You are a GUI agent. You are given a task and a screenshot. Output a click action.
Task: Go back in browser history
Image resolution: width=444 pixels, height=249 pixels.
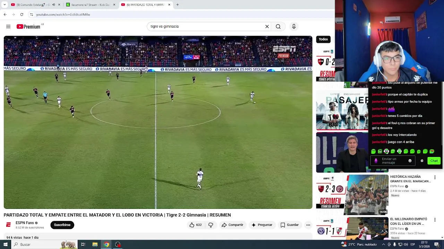[x=5, y=15]
